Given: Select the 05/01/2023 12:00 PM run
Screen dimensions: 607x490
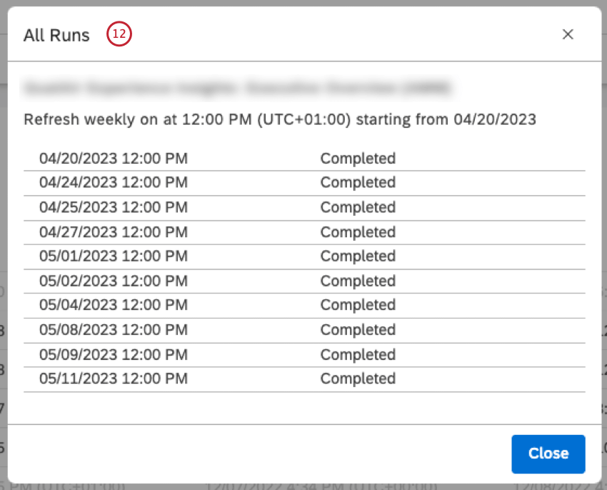Looking at the screenshot, I should (x=114, y=256).
